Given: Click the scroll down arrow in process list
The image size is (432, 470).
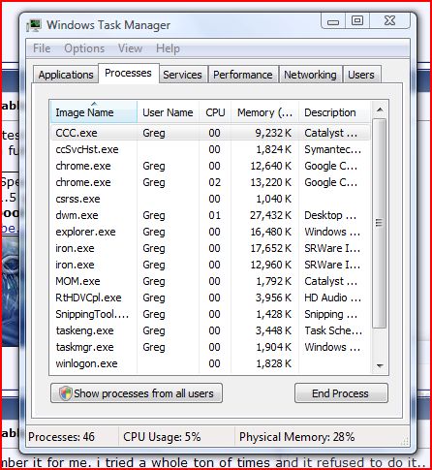Looking at the screenshot, I should click(380, 365).
